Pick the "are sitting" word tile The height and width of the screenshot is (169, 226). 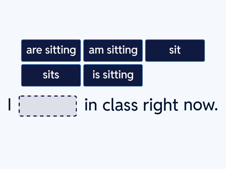pos(51,50)
